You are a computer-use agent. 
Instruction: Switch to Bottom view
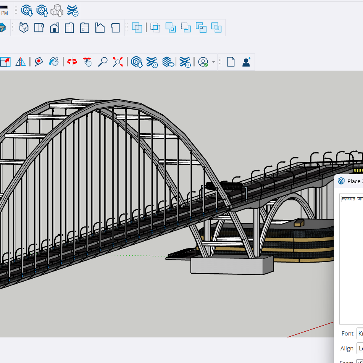(x=115, y=28)
